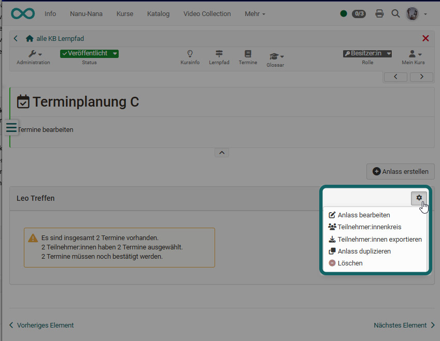Click the Leo Treffen heading
Viewport: 440px width, 341px height.
(36, 198)
